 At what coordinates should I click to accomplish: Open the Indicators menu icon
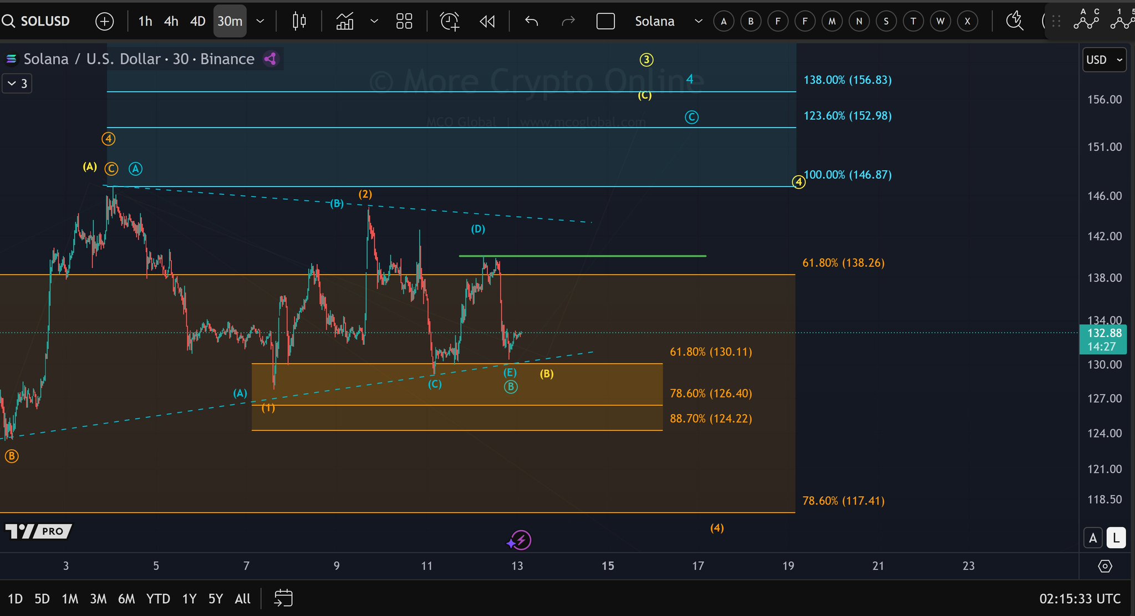[345, 21]
